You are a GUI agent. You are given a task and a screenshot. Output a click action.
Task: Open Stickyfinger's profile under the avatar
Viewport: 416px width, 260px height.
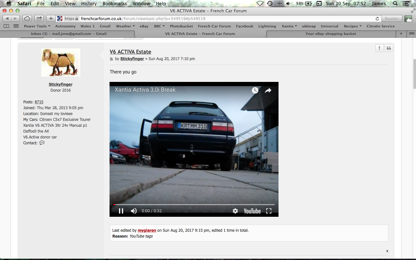pyautogui.click(x=60, y=84)
